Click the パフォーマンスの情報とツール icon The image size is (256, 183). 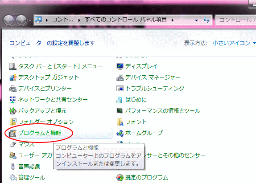pyautogui.click(x=120, y=111)
